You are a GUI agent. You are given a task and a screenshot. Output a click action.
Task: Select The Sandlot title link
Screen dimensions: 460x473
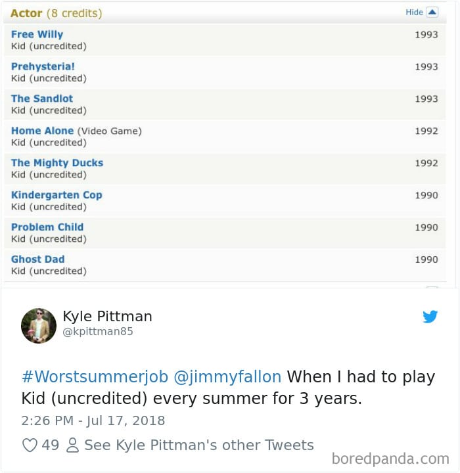(x=42, y=99)
